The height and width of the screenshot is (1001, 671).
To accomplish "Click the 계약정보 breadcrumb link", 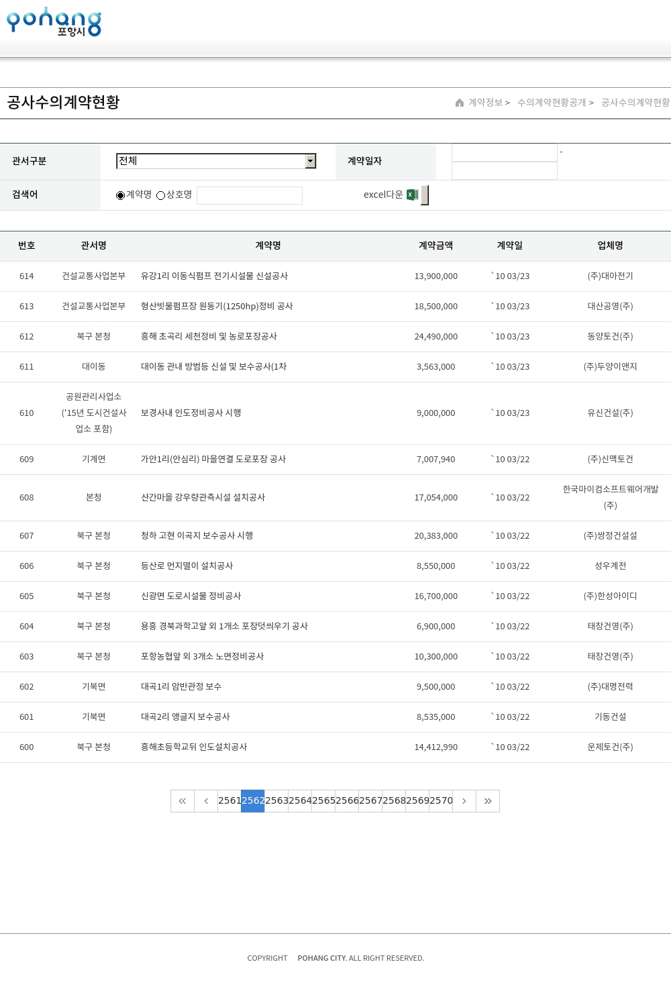I will 485,103.
